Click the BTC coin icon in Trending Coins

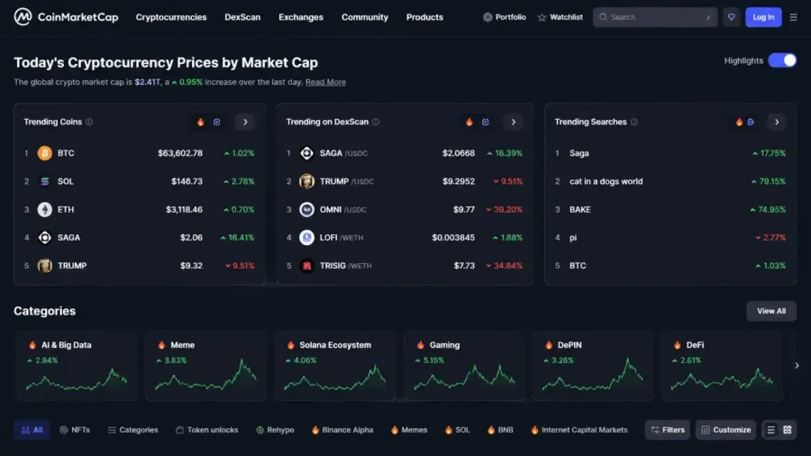click(45, 153)
